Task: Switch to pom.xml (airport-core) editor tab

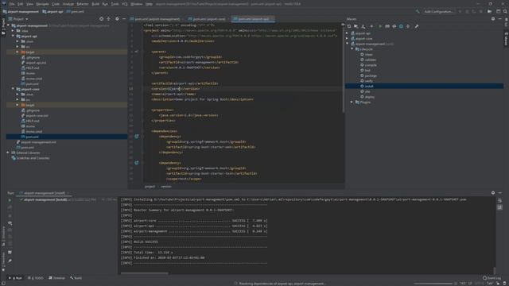Action: coord(207,19)
